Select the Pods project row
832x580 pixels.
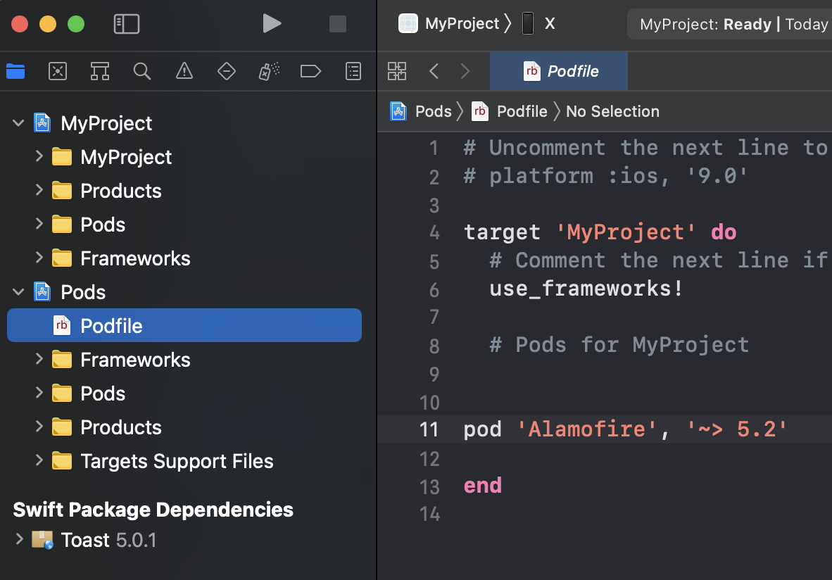(x=184, y=292)
